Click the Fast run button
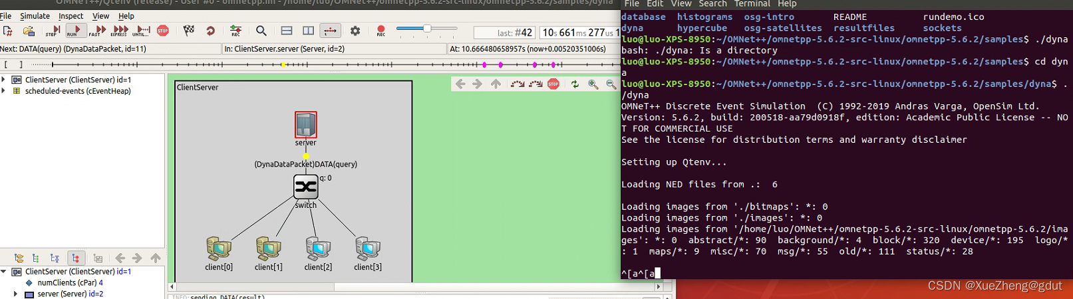Viewport: 1073px width, 299px height. coord(98,31)
